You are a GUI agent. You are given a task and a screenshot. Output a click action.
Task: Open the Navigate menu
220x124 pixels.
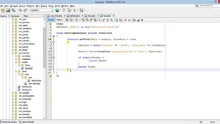coord(14,6)
